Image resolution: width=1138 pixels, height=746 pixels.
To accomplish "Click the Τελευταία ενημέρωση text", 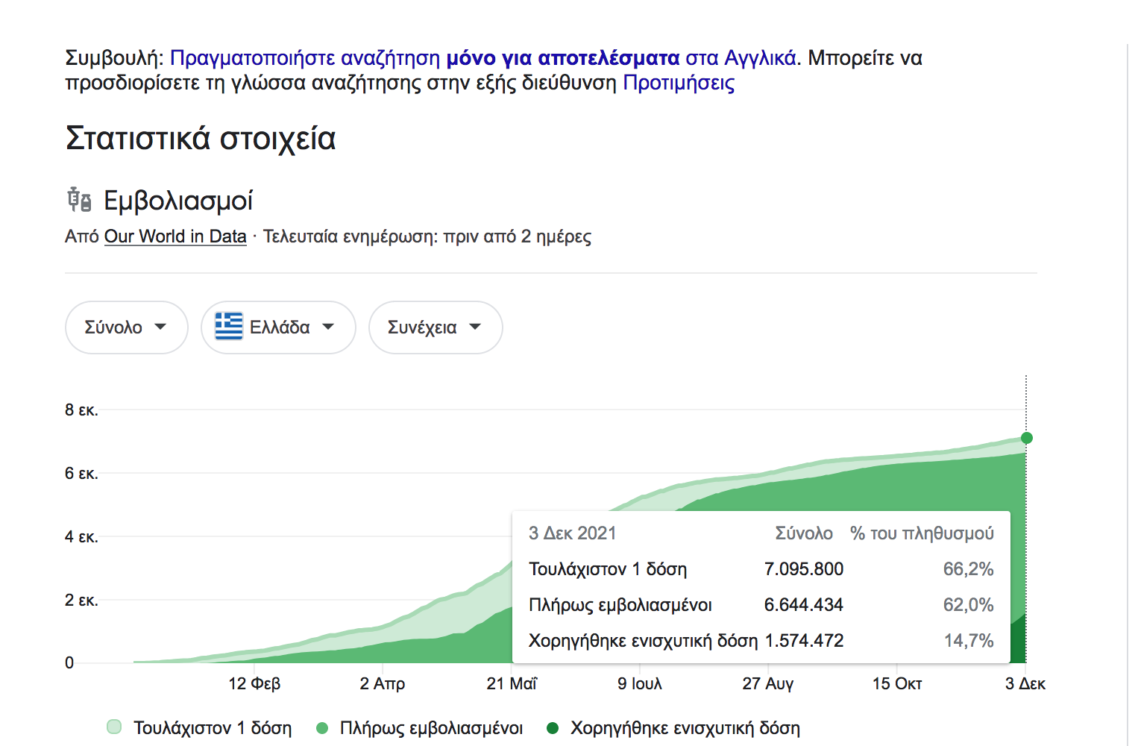I will [427, 237].
